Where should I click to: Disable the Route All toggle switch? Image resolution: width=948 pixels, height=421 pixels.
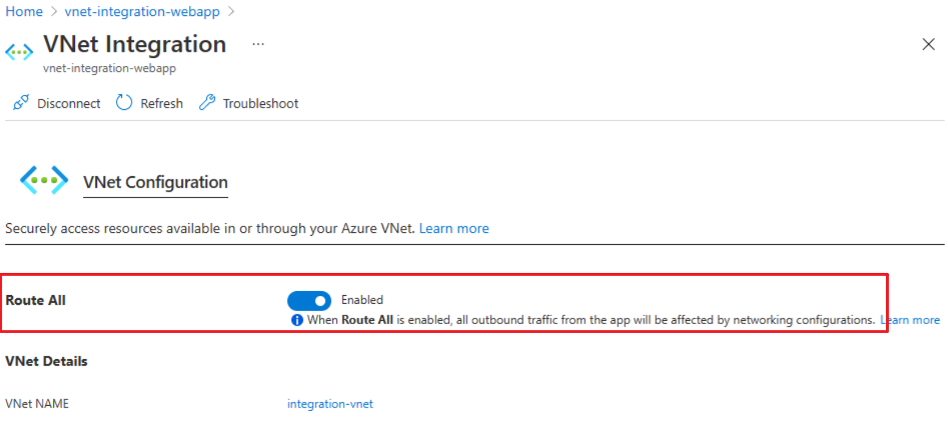click(x=309, y=300)
